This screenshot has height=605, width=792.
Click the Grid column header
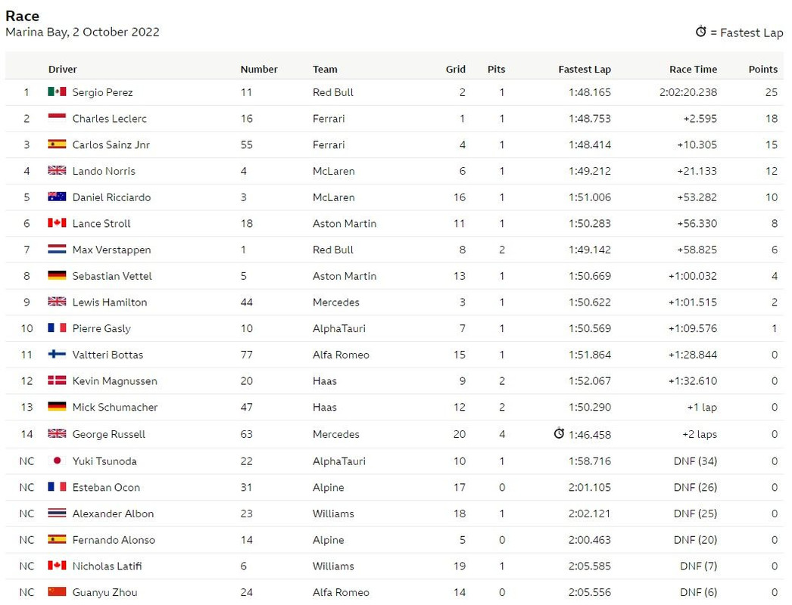point(456,69)
